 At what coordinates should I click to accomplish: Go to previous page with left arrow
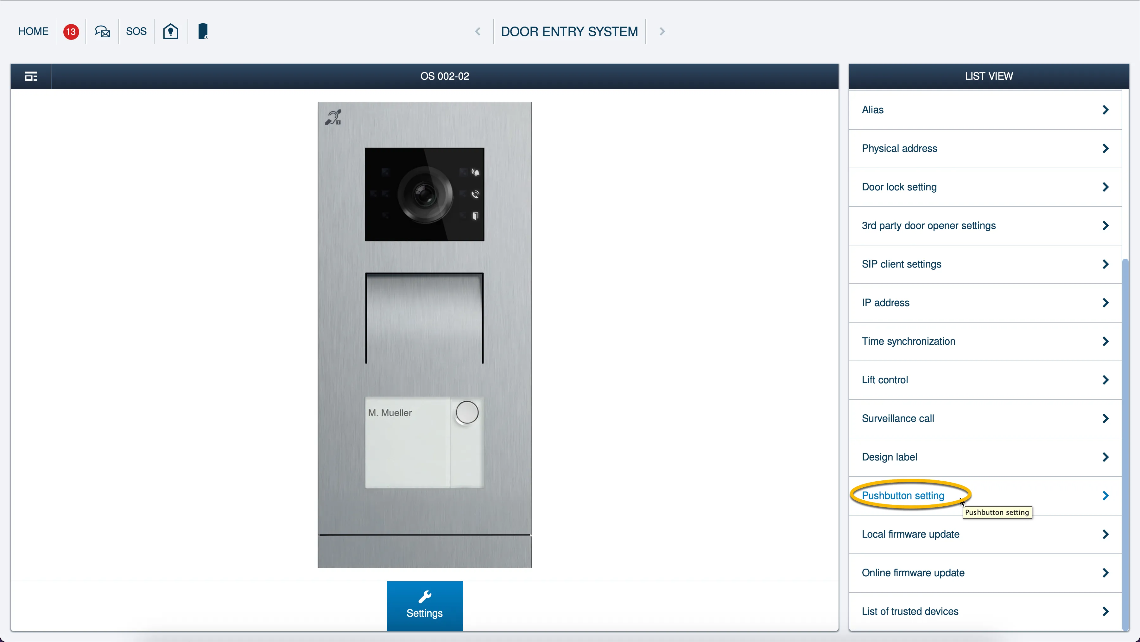click(478, 31)
